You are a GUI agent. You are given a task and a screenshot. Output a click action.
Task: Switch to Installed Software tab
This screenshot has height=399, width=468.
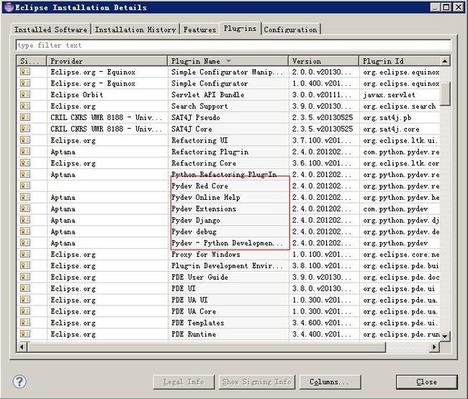[x=50, y=29]
